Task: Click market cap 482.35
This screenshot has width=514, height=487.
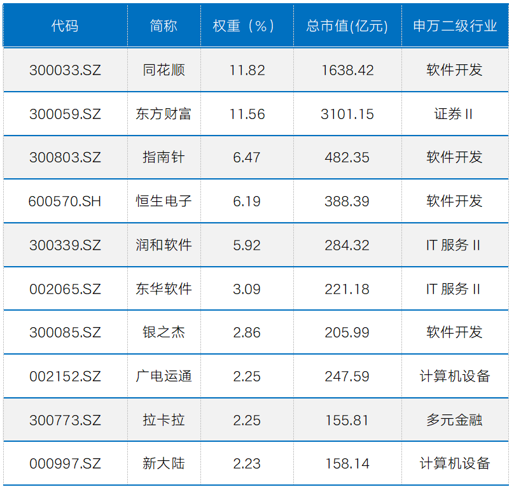Action: [x=347, y=157]
